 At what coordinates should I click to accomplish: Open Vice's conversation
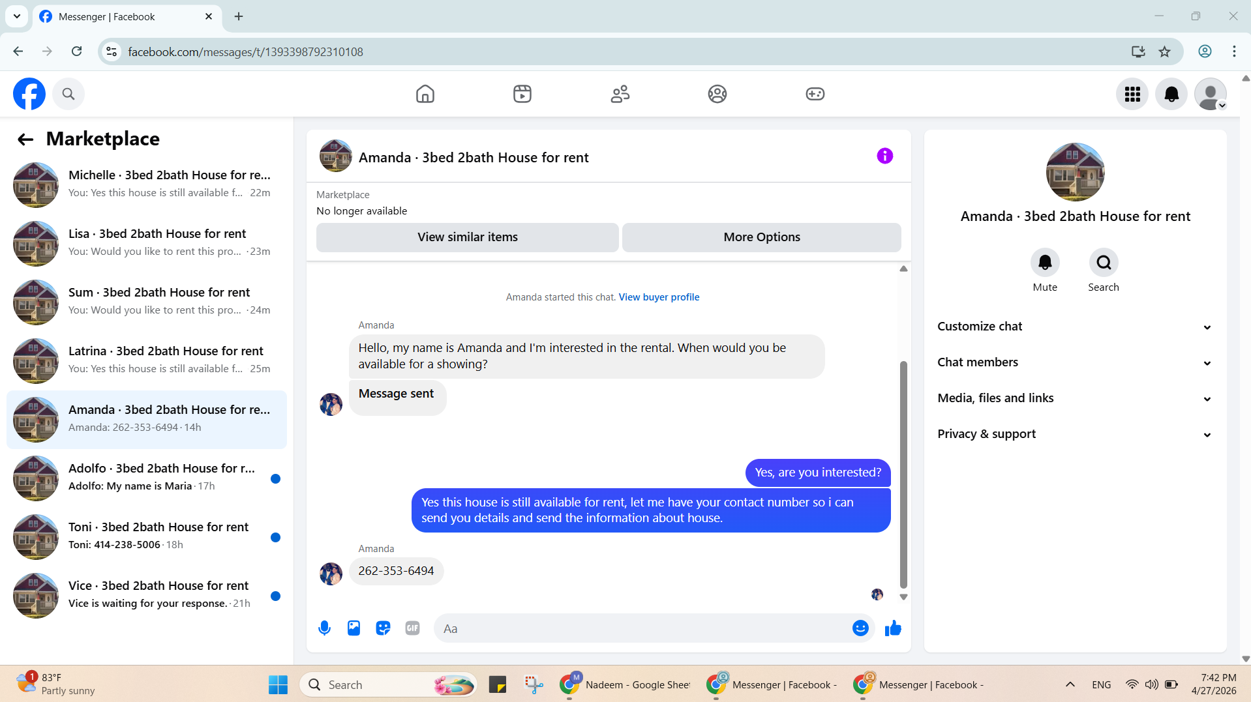coord(147,596)
